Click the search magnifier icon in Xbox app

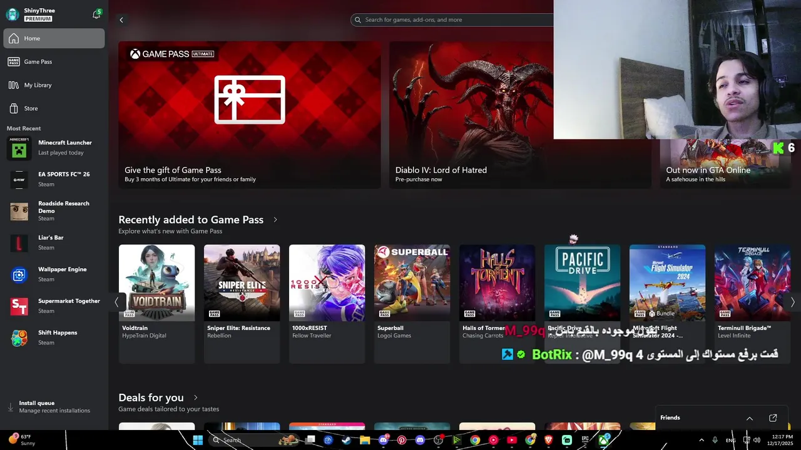point(358,20)
